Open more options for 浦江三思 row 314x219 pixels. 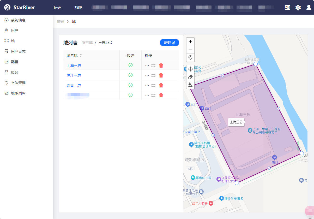(147, 75)
